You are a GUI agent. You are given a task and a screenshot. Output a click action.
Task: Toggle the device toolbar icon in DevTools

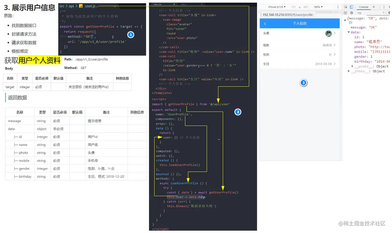pyautogui.click(x=351, y=7)
